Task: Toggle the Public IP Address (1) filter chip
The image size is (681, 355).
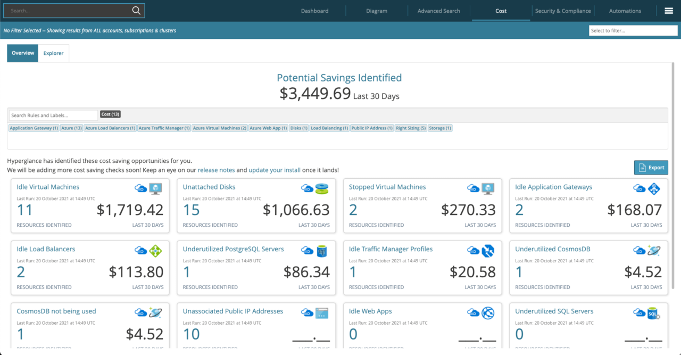Action: (x=372, y=128)
